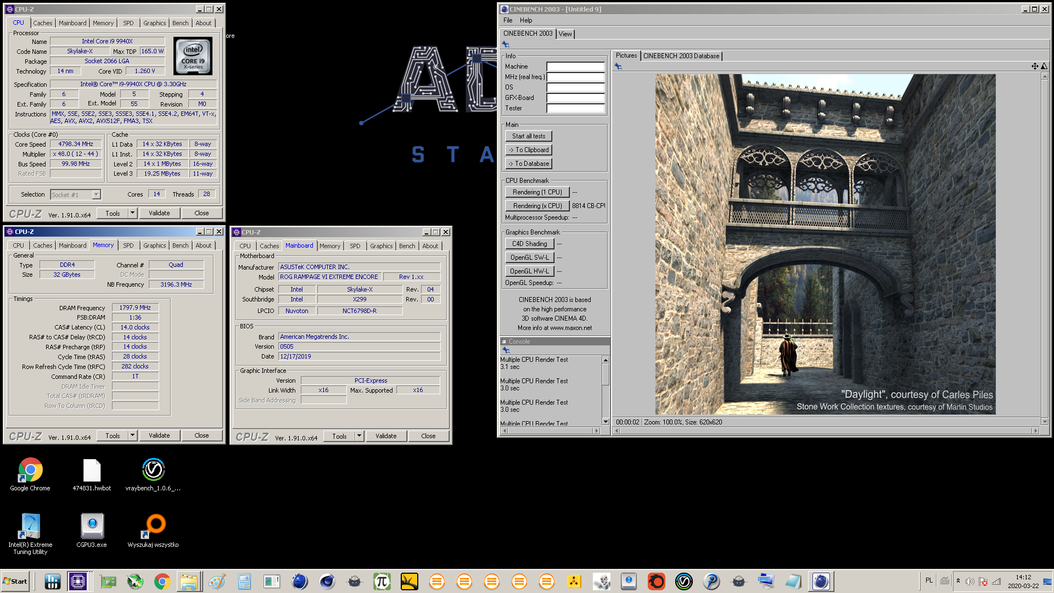Click the Chrome icon in the taskbar
Viewport: 1054px width, 593px height.
coord(162,581)
